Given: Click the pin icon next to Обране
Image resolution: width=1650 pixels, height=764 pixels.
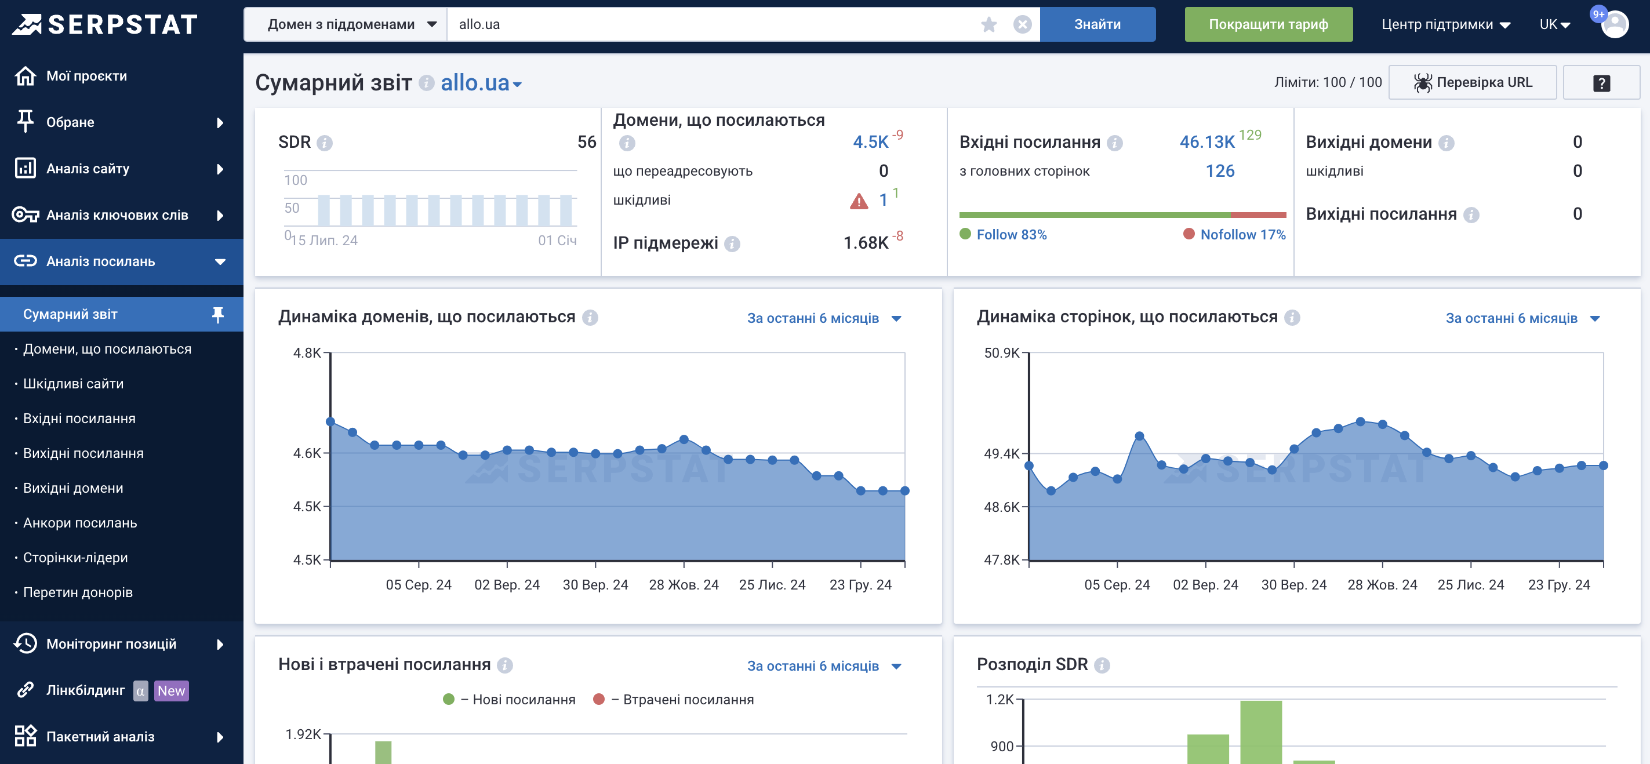Looking at the screenshot, I should (x=25, y=121).
